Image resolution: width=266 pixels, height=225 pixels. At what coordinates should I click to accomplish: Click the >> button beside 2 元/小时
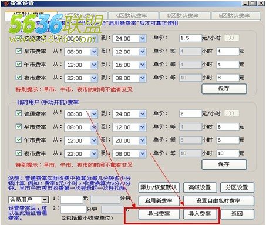[231, 113]
